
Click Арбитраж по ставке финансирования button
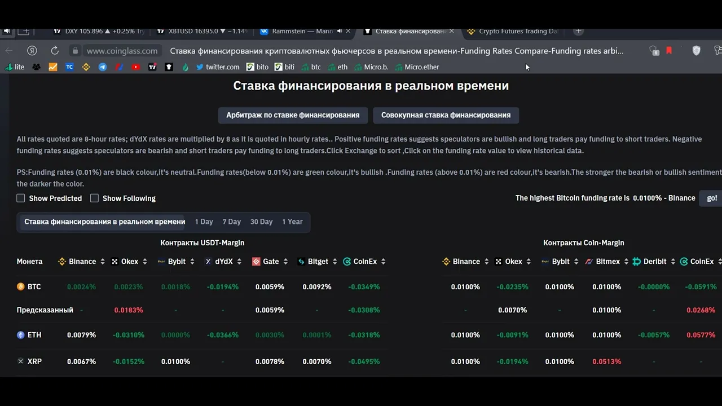pyautogui.click(x=293, y=115)
